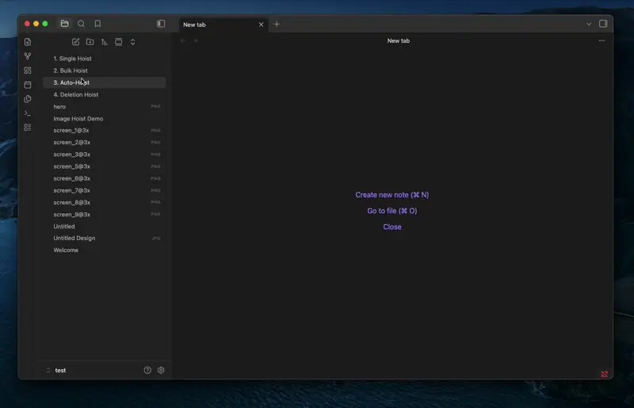This screenshot has width=634, height=408.
Task: Open the quick switcher ribbon icon
Action: pos(28,42)
